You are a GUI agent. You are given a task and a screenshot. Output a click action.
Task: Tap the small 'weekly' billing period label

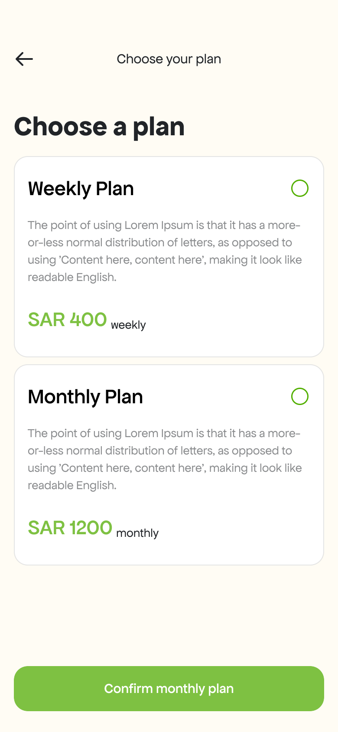tap(128, 325)
